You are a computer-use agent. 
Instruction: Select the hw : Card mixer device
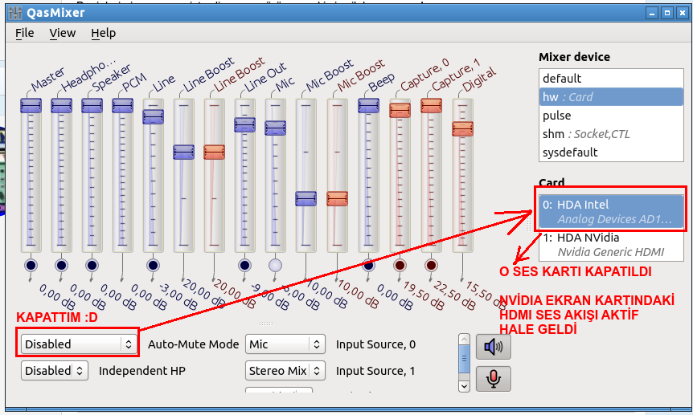click(x=611, y=96)
